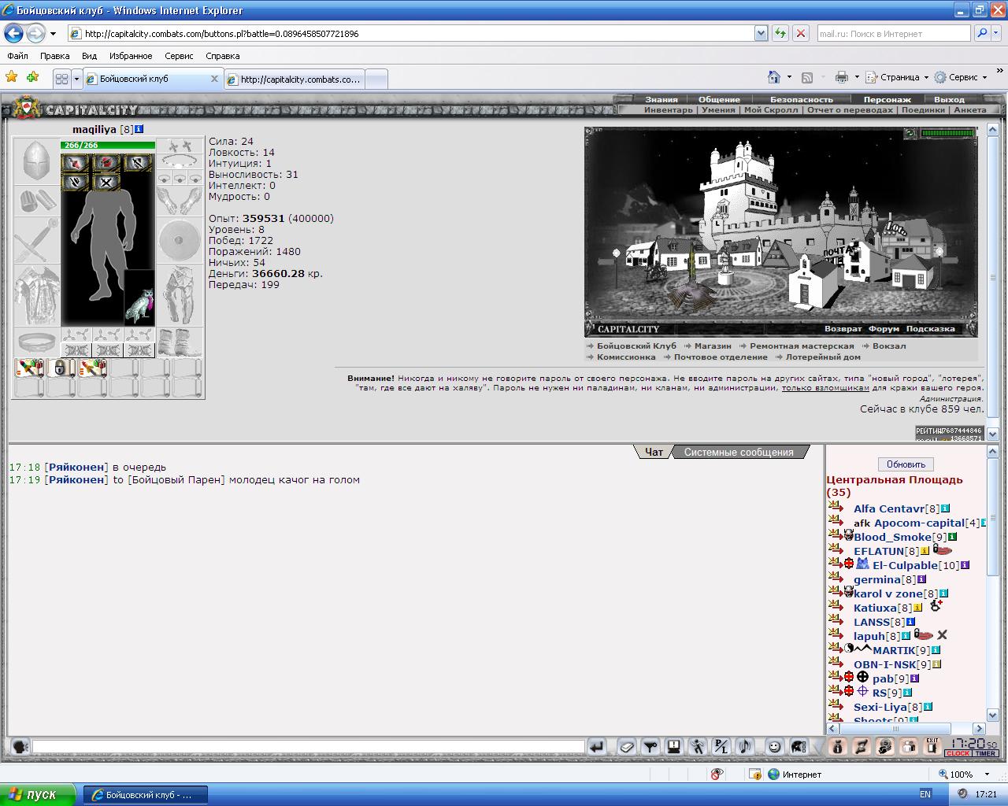This screenshot has width=1008, height=806.
Task: Open the Страница dropdown menu
Action: point(898,77)
